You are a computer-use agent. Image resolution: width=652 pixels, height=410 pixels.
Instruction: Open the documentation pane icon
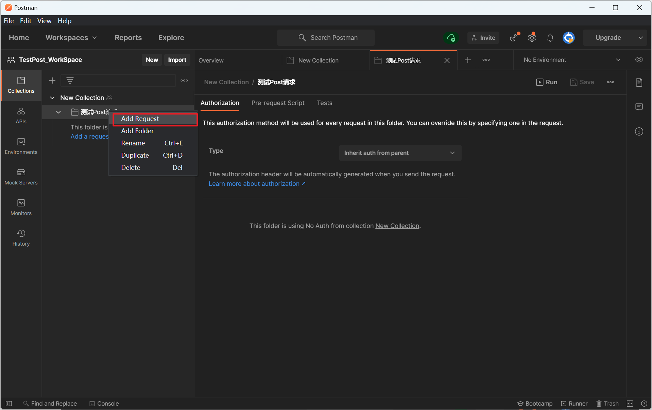pos(639,83)
